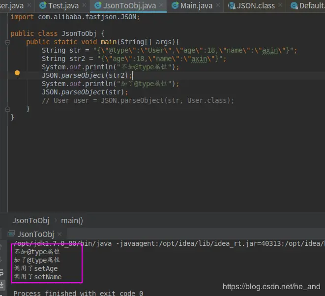
Task: Switch to the Test.java editor tab
Action: tap(63, 5)
